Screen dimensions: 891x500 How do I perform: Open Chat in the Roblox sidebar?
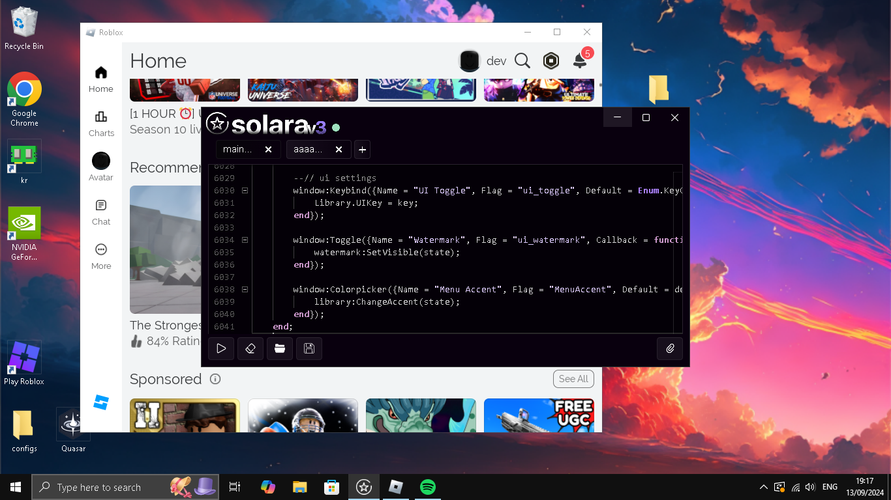[x=101, y=212]
